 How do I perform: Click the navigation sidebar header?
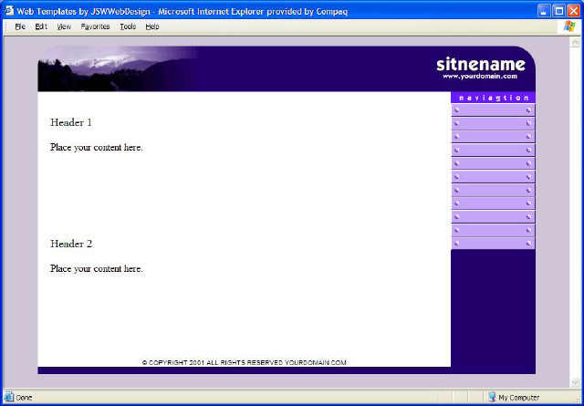pos(493,97)
